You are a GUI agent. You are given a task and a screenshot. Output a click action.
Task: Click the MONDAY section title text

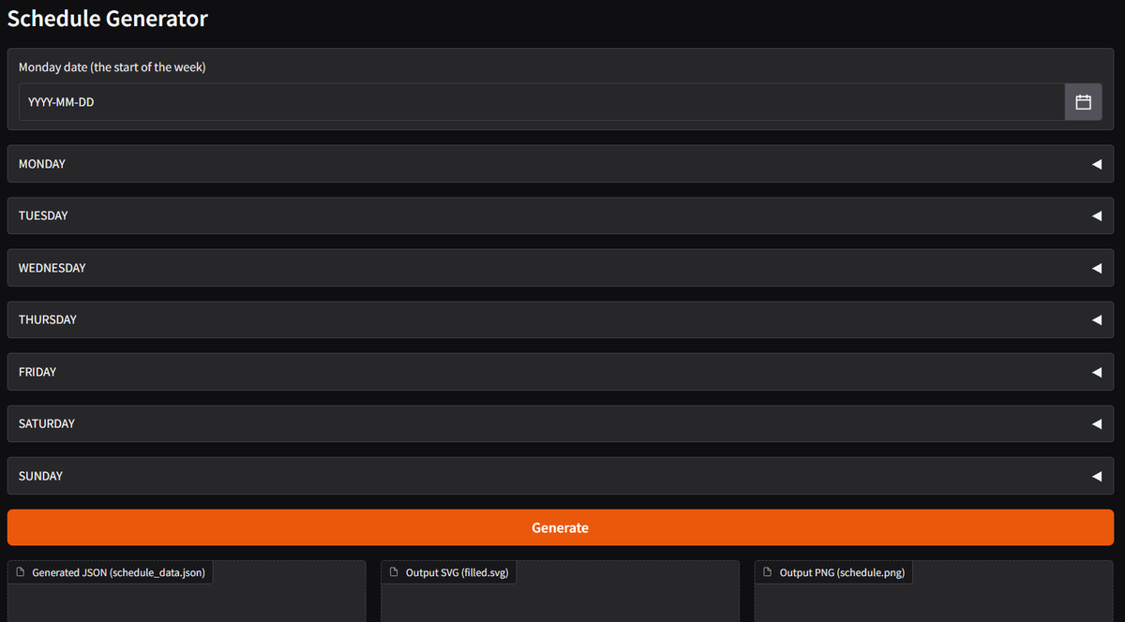[x=42, y=164]
